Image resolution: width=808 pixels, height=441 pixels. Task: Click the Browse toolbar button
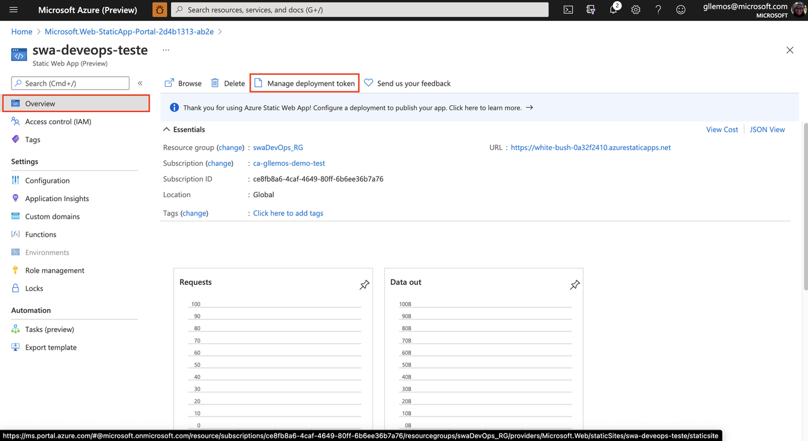pyautogui.click(x=183, y=83)
